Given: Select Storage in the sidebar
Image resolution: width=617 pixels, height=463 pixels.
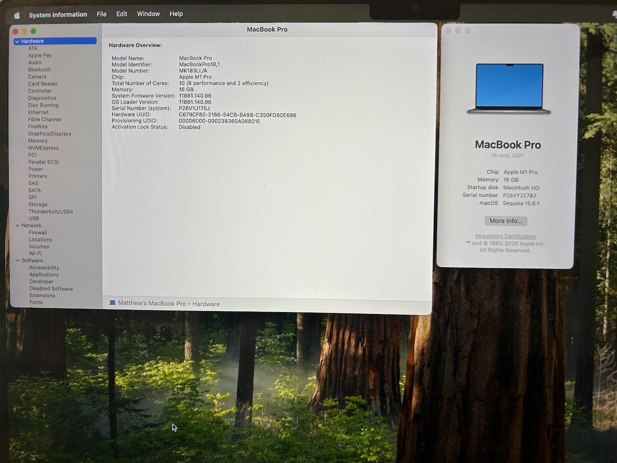Looking at the screenshot, I should 38,204.
